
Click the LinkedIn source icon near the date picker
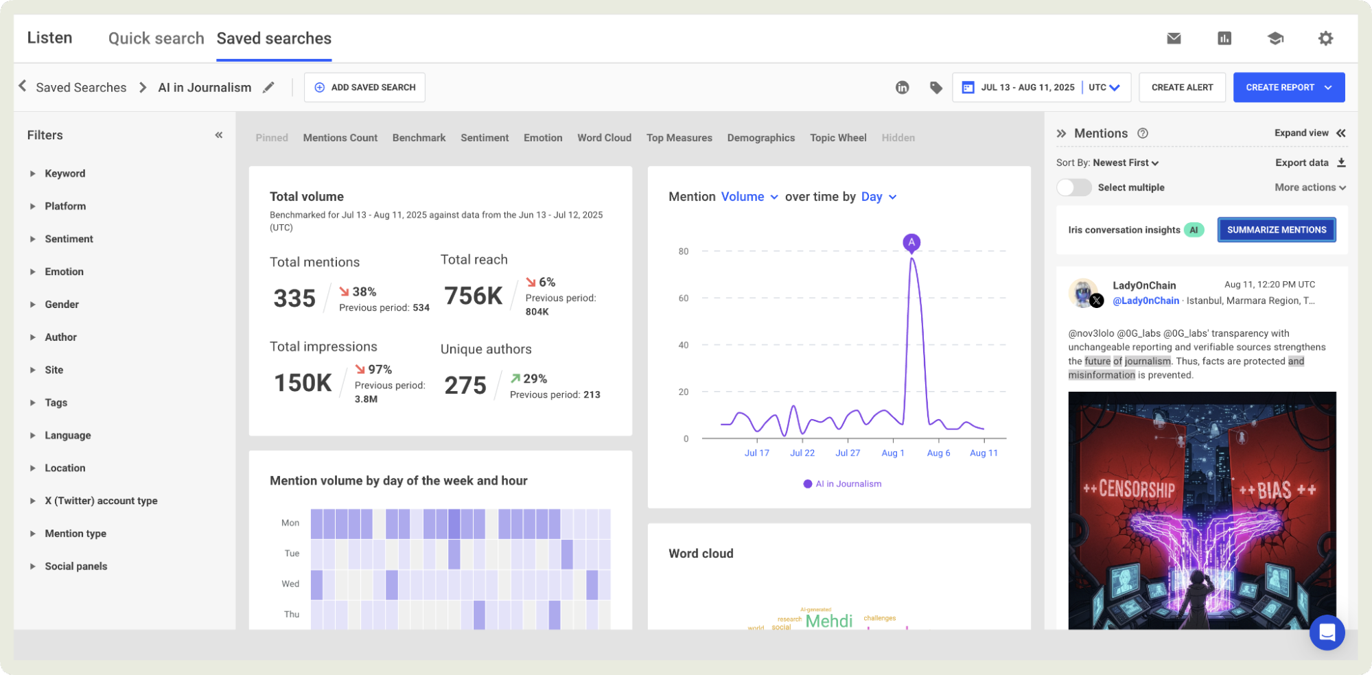(901, 87)
